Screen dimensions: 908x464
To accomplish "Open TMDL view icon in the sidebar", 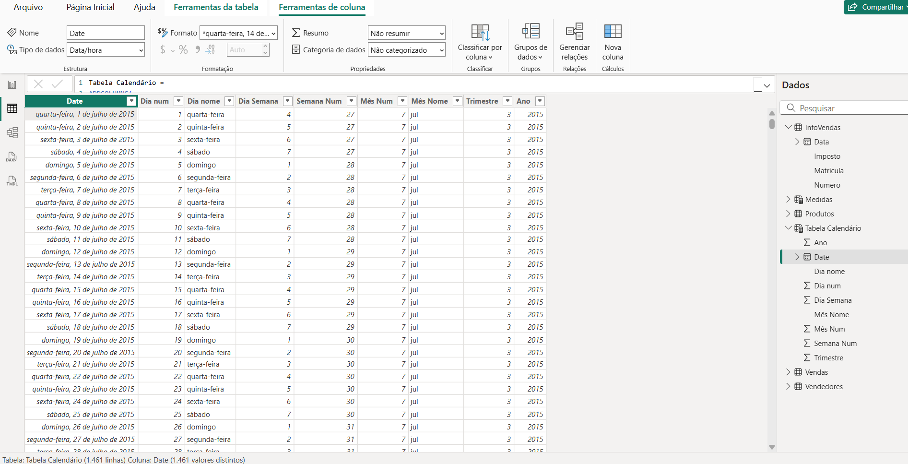I will 12,181.
